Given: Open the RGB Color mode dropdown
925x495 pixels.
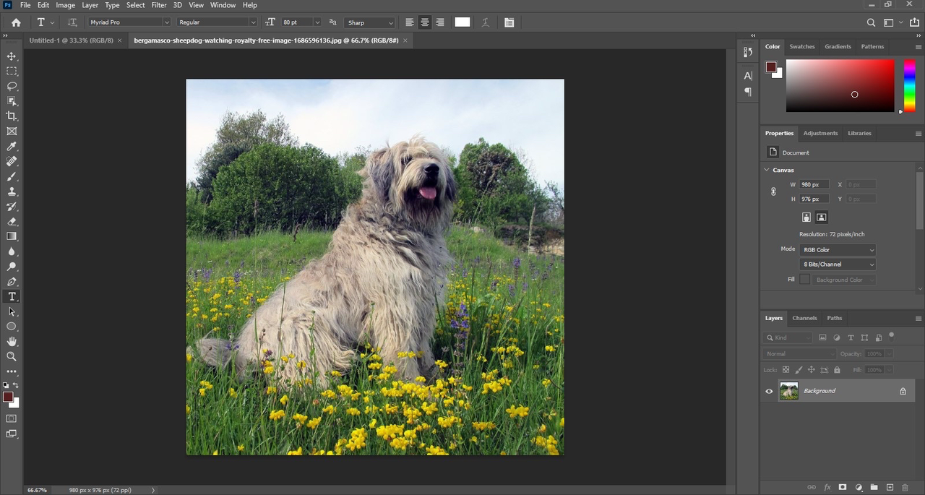Looking at the screenshot, I should [838, 250].
